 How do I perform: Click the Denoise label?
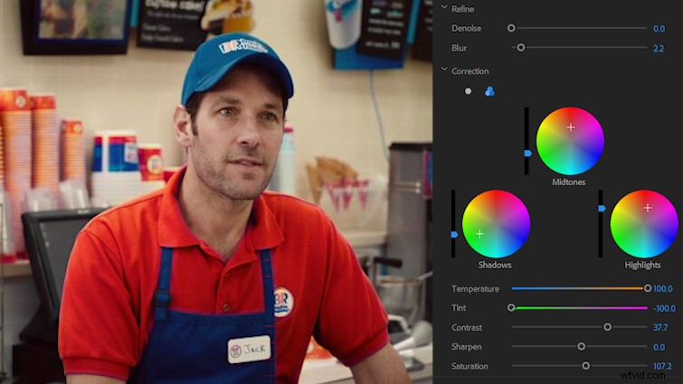coord(466,28)
